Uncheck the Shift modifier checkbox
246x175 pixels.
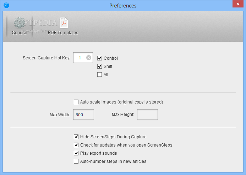click(99, 67)
